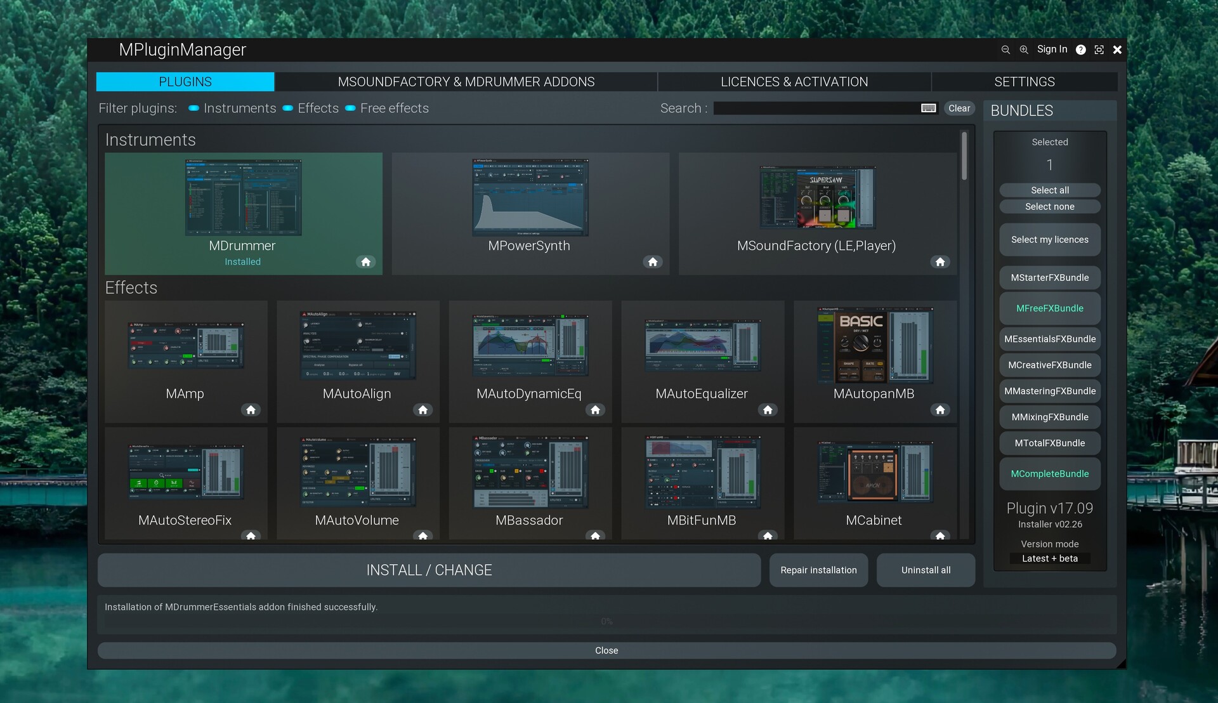Select the MTotalFXBundle bundle

pyautogui.click(x=1050, y=443)
